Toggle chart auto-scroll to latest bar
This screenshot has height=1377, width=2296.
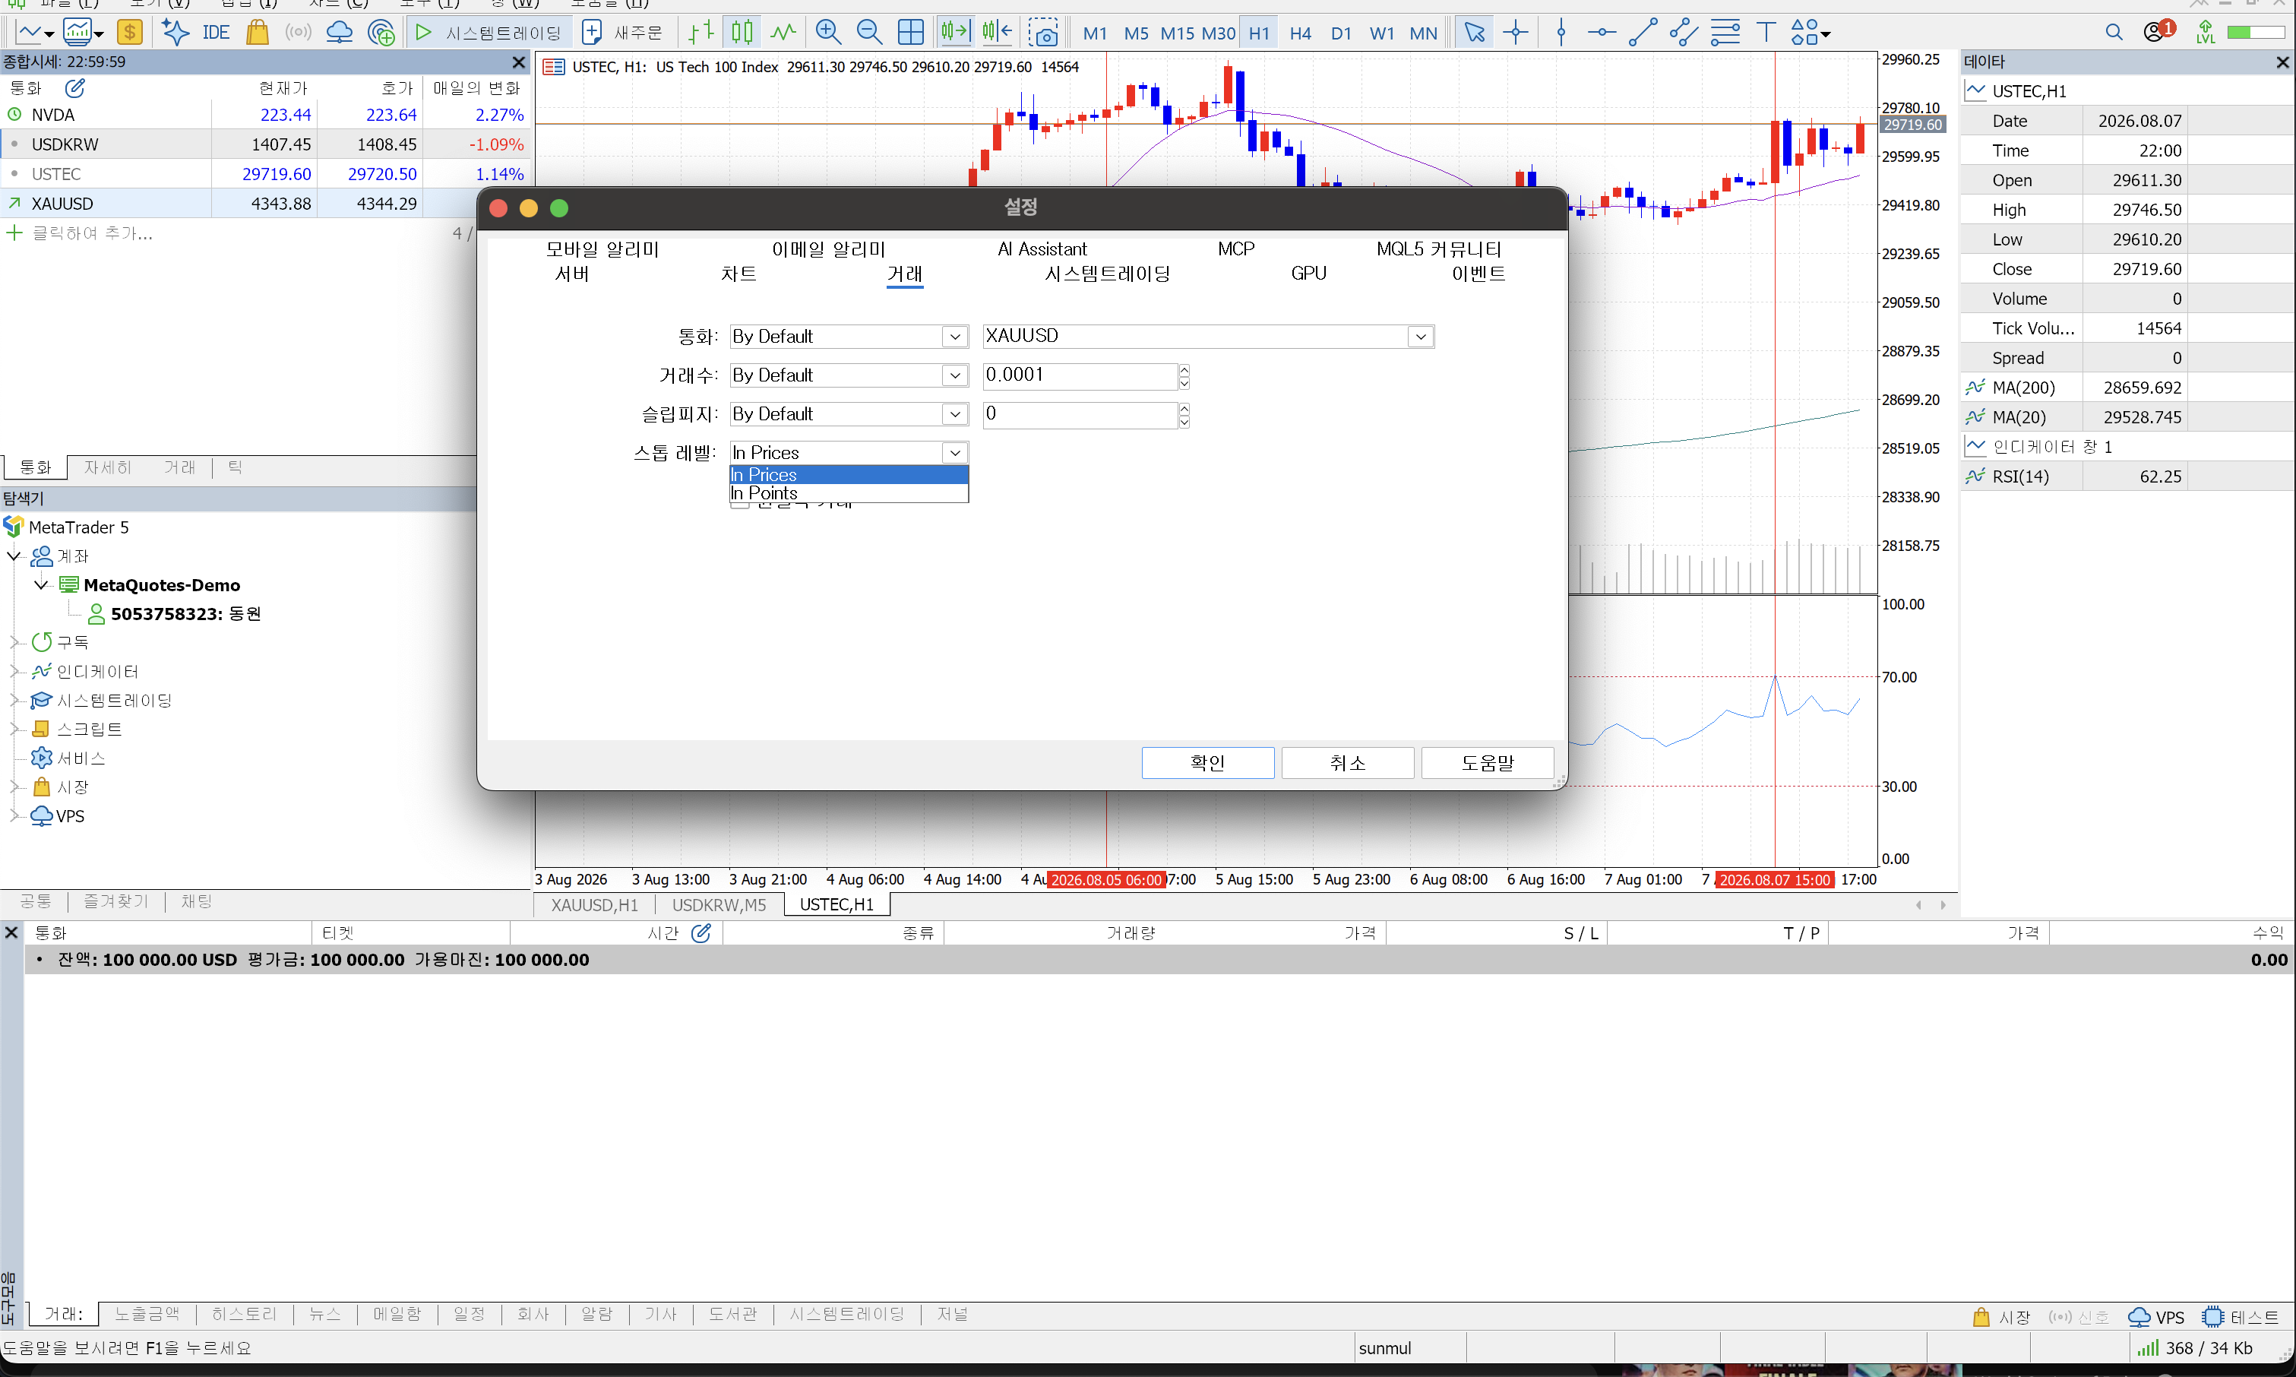coord(954,33)
